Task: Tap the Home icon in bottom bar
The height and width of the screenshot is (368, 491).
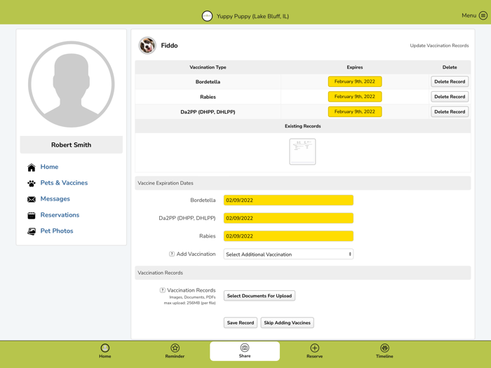Action: [x=105, y=348]
